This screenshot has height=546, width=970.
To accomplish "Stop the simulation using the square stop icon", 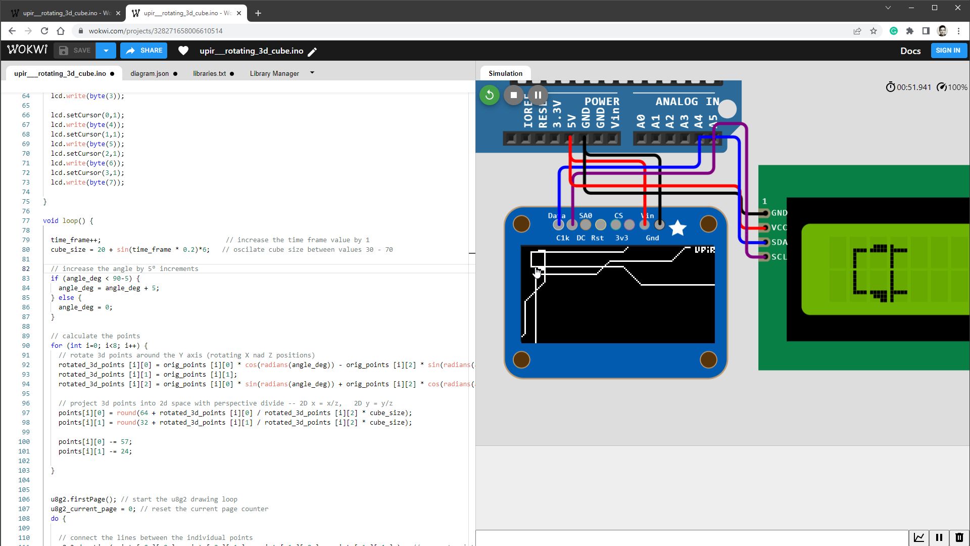I will point(513,95).
